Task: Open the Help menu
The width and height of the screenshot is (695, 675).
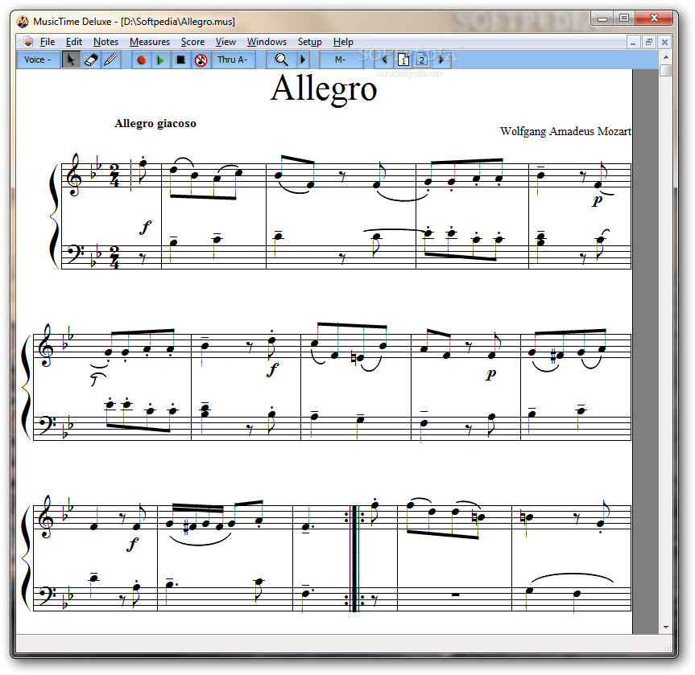Action: tap(344, 42)
